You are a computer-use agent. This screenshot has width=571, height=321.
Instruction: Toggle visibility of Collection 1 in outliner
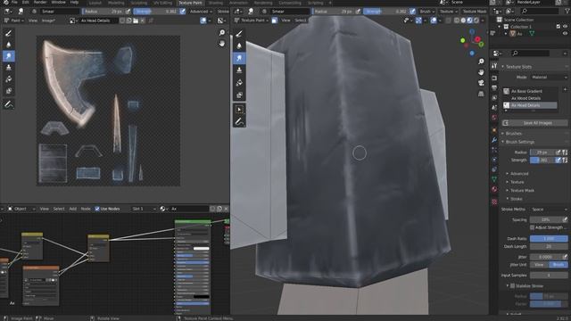click(x=565, y=27)
